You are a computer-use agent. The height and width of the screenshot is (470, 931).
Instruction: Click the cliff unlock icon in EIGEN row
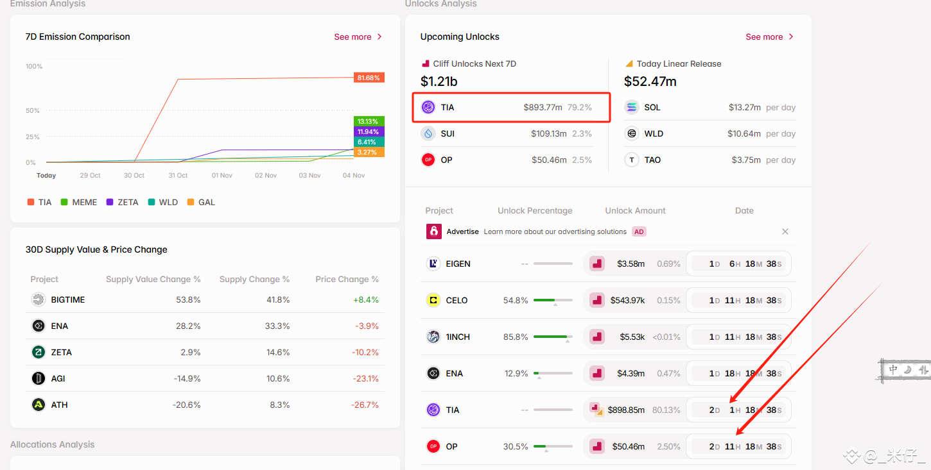coord(597,264)
